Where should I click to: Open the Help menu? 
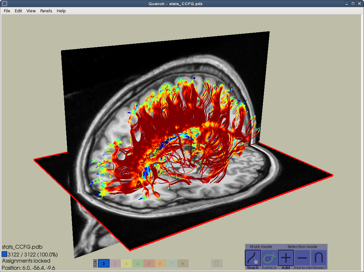(x=61, y=11)
